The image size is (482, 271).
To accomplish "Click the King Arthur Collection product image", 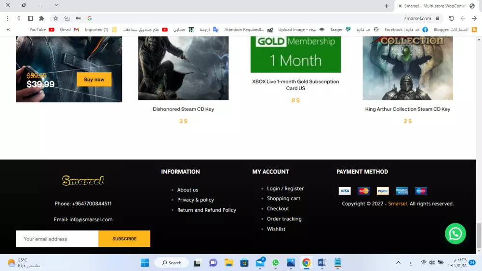I will point(408,68).
